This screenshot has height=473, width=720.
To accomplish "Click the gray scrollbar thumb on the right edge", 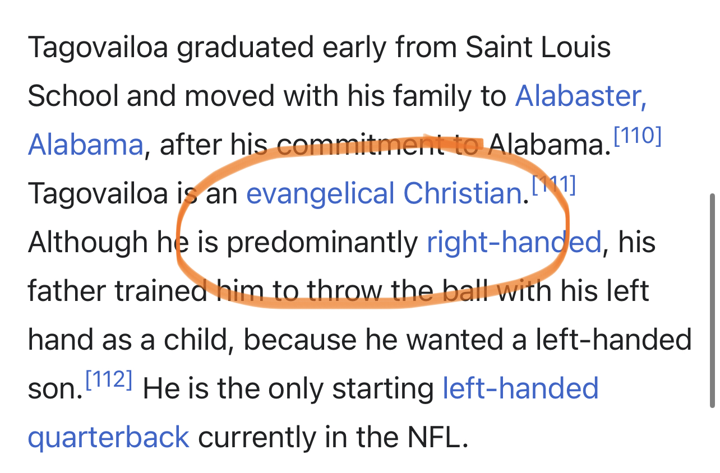I will click(x=712, y=301).
